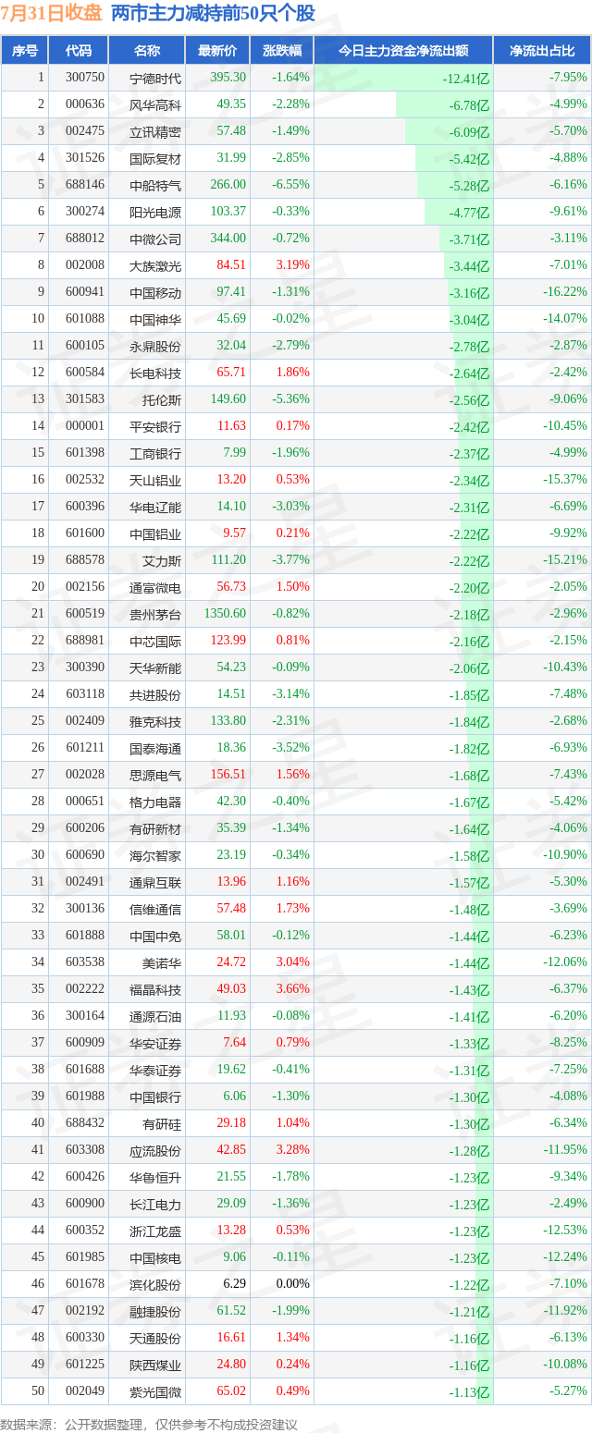Click stock code 600519
The image size is (592, 1433).
(x=79, y=614)
